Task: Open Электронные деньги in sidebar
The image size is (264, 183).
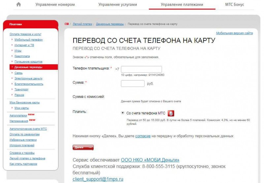Action: click(28, 78)
